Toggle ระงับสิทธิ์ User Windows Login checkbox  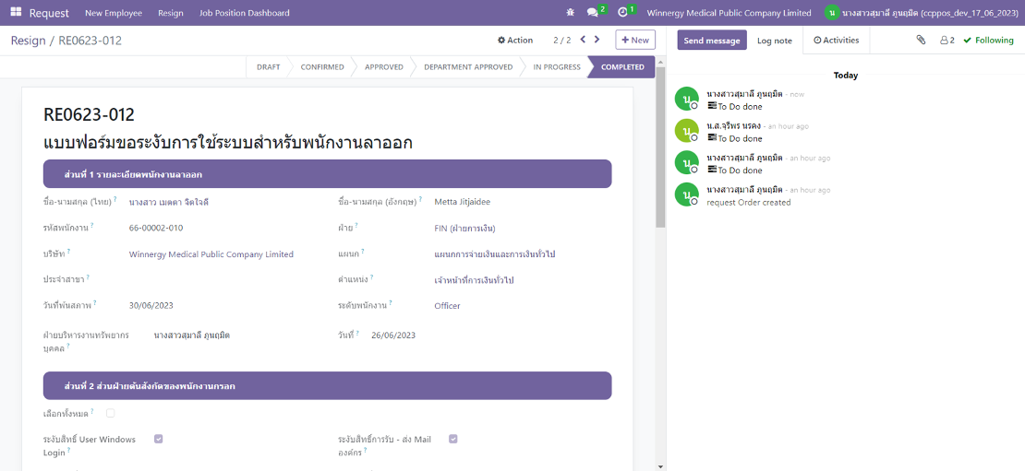pyautogui.click(x=159, y=439)
